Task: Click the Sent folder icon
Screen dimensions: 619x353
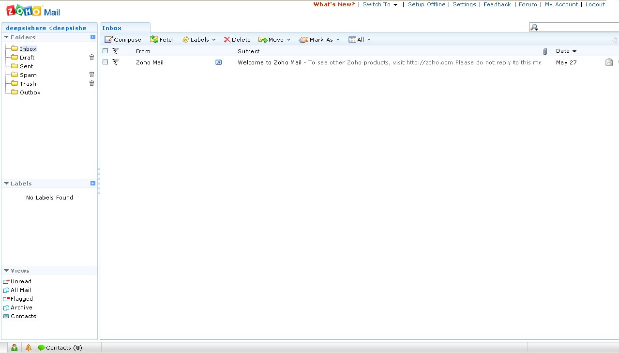Action: [x=15, y=66]
